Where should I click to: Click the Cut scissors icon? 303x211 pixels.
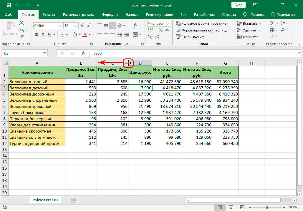pos(21,24)
